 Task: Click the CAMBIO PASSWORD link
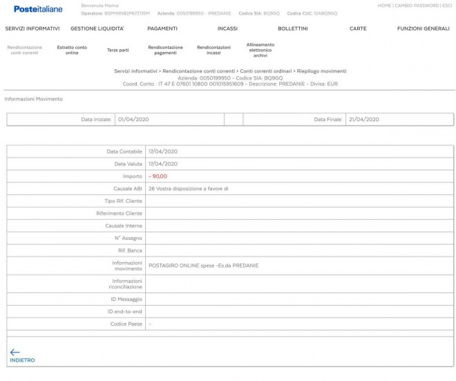click(x=416, y=6)
